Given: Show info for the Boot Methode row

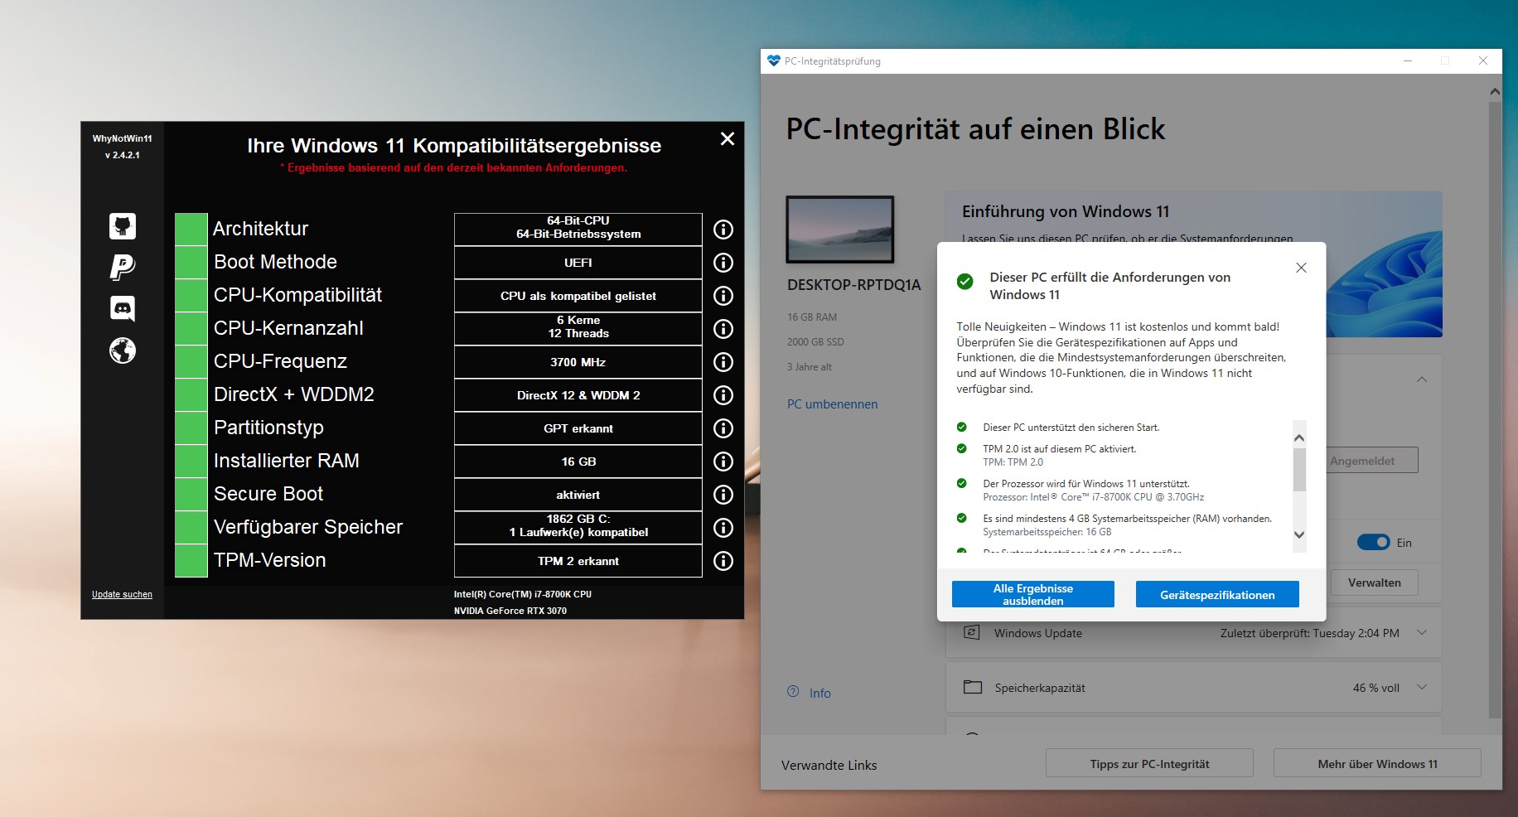Looking at the screenshot, I should point(723,263).
